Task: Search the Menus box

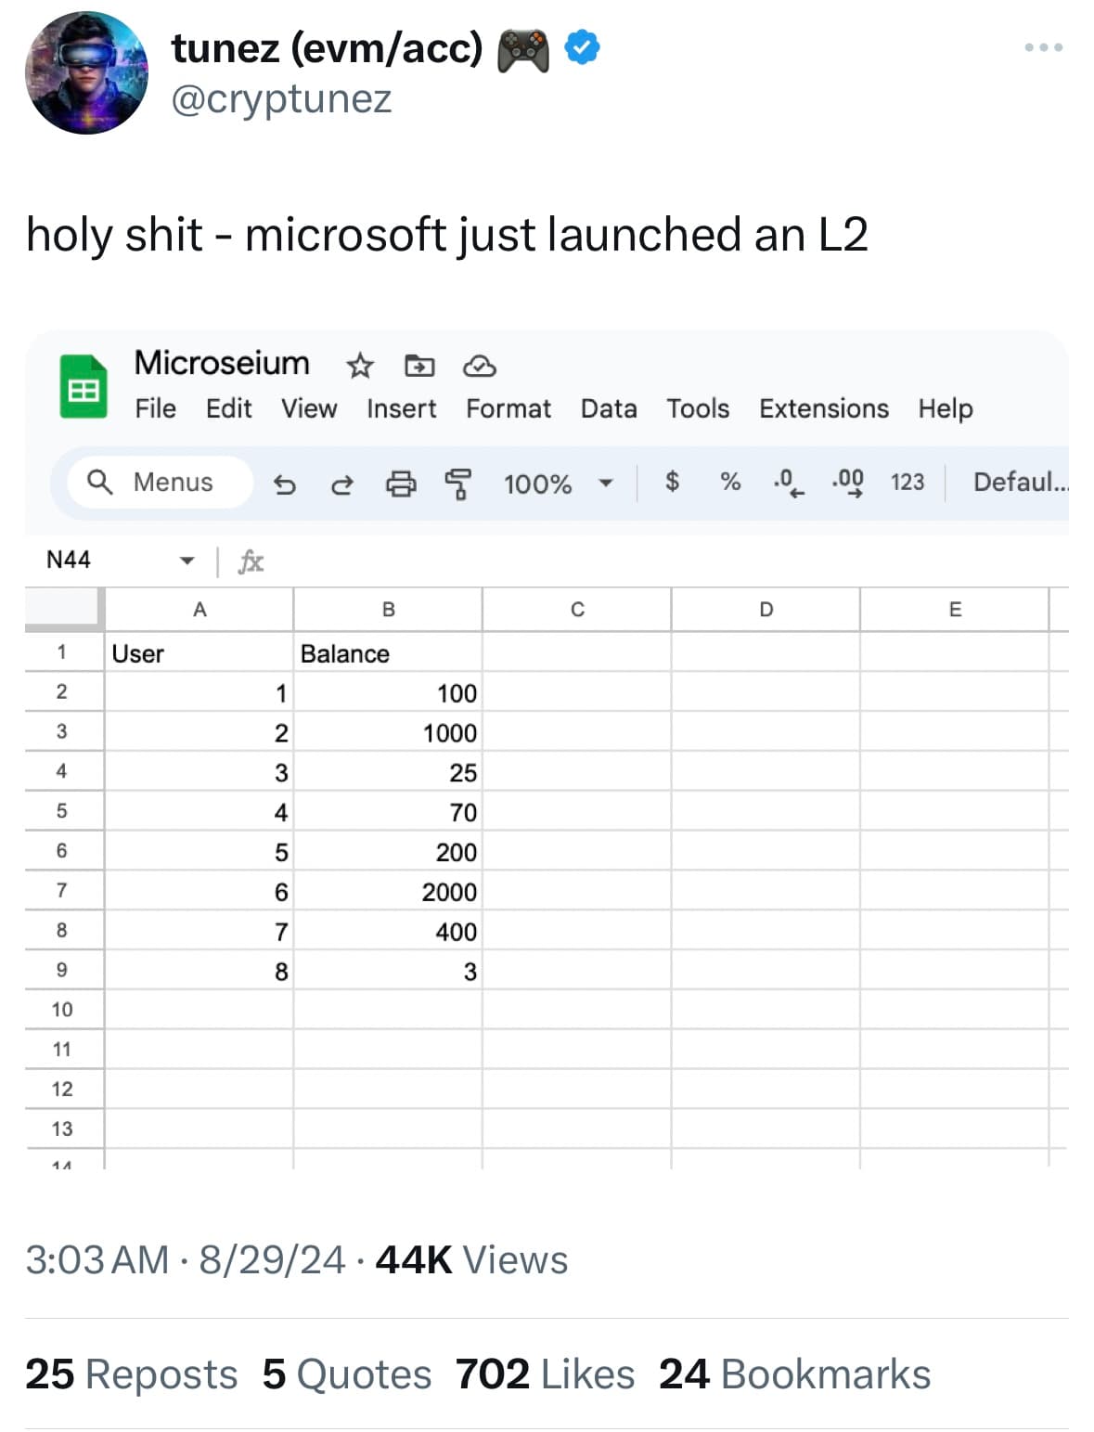Action: [161, 483]
